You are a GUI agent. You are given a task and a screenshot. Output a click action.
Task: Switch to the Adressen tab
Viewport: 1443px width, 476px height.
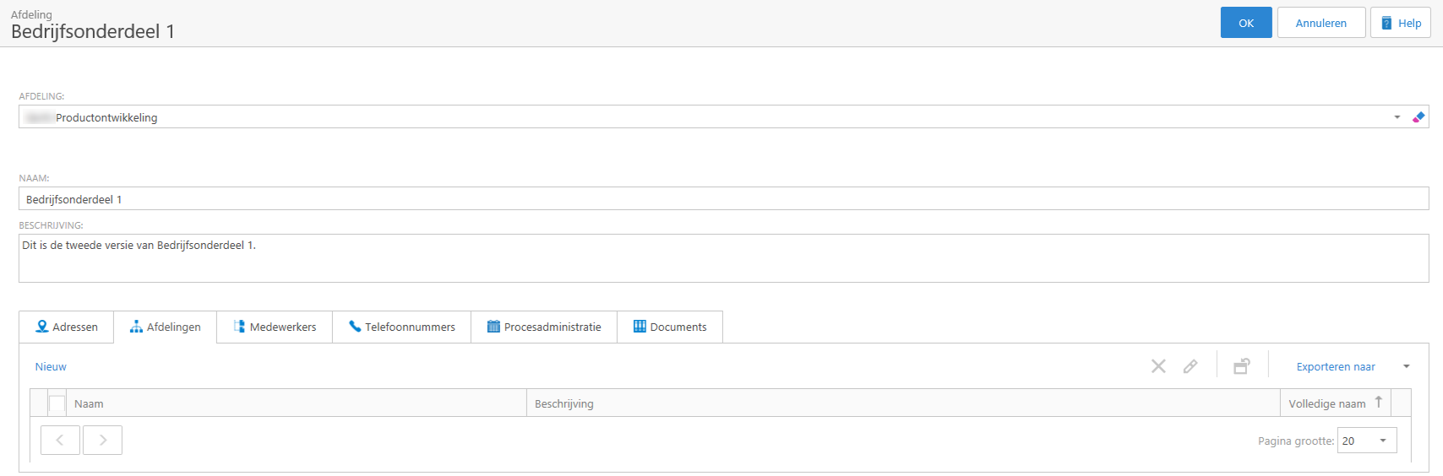tap(67, 327)
